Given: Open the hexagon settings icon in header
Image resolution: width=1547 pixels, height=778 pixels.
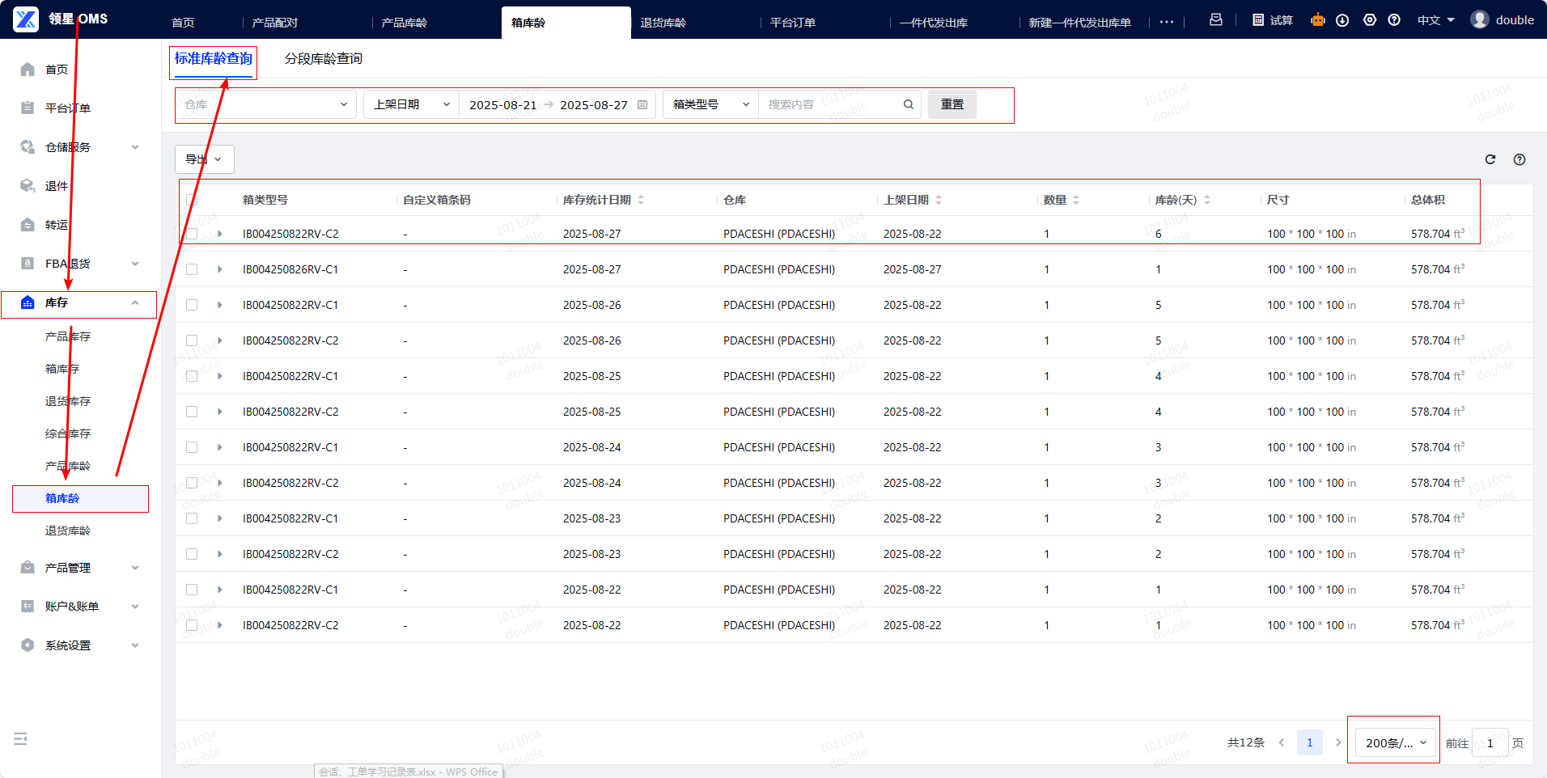Looking at the screenshot, I should coord(1370,20).
